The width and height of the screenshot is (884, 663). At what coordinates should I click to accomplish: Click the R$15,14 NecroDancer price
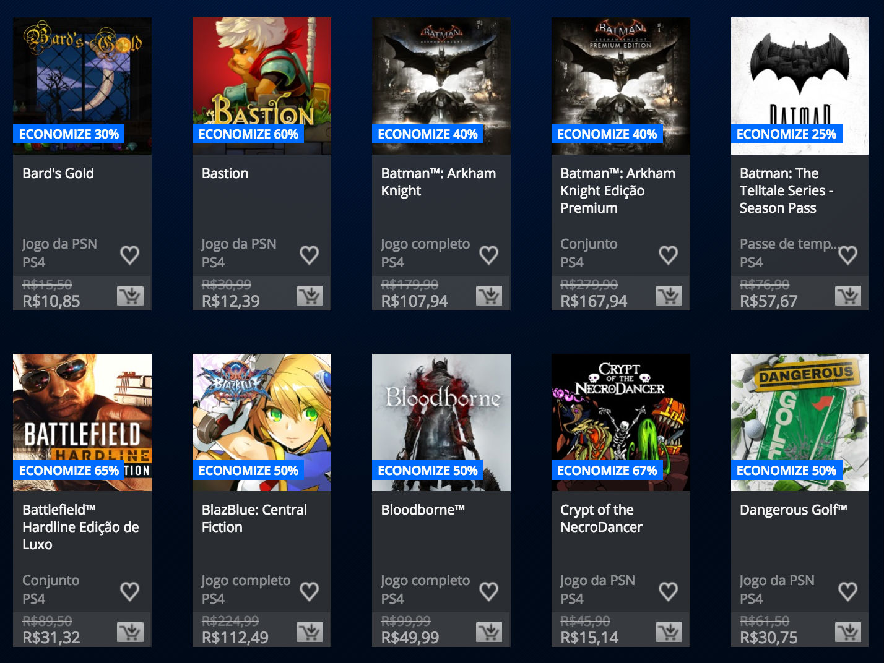589,638
